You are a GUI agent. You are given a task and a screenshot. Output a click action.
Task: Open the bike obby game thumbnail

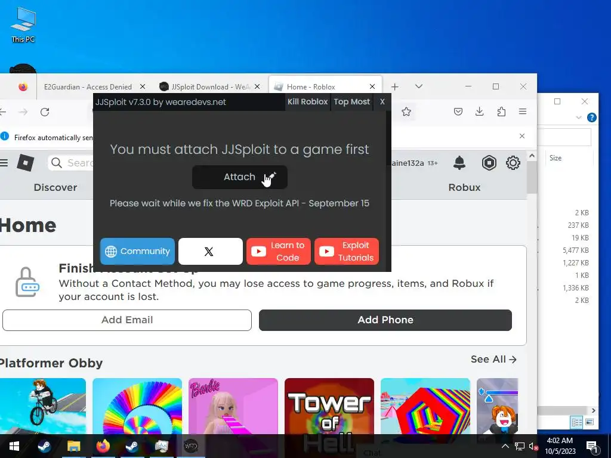click(43, 406)
